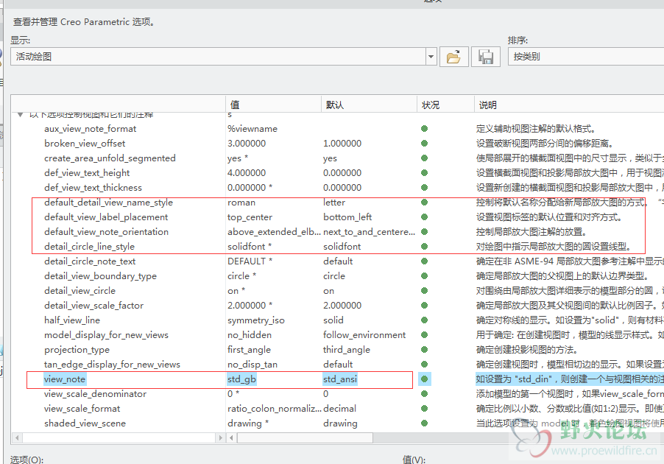
Task: Click the 值 column header
Action: [x=235, y=105]
